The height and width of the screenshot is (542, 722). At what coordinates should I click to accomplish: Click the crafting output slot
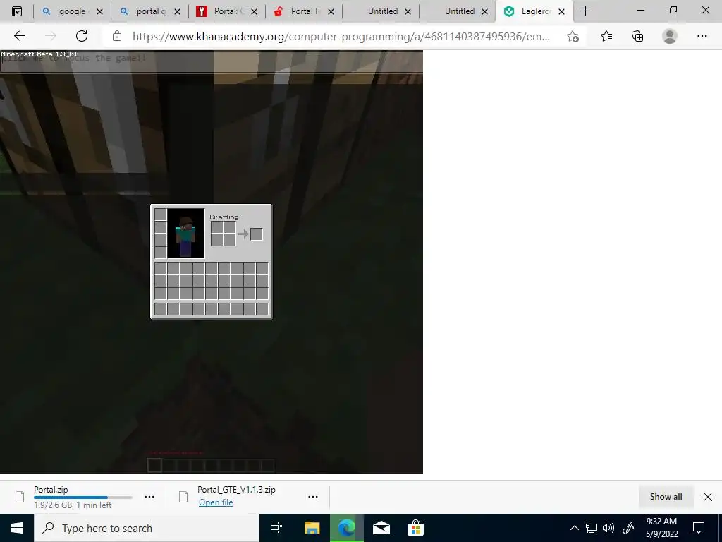coord(257,234)
